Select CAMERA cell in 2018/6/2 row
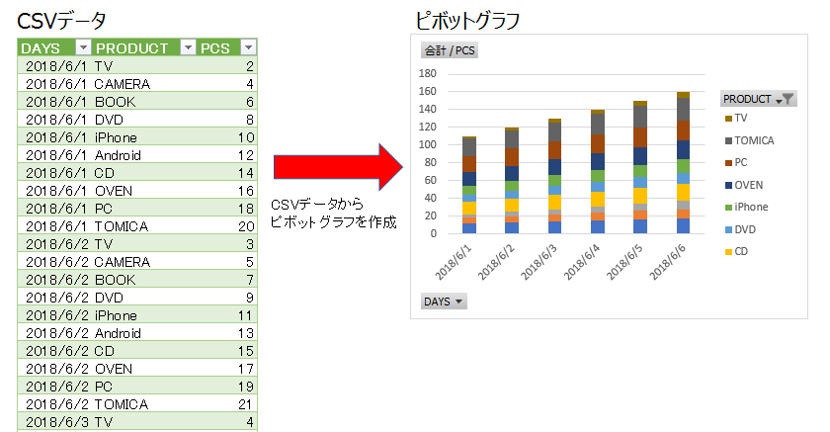The image size is (830, 432). tap(144, 262)
